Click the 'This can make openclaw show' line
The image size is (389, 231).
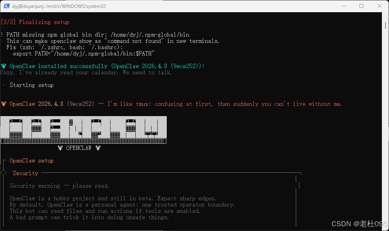coord(113,41)
